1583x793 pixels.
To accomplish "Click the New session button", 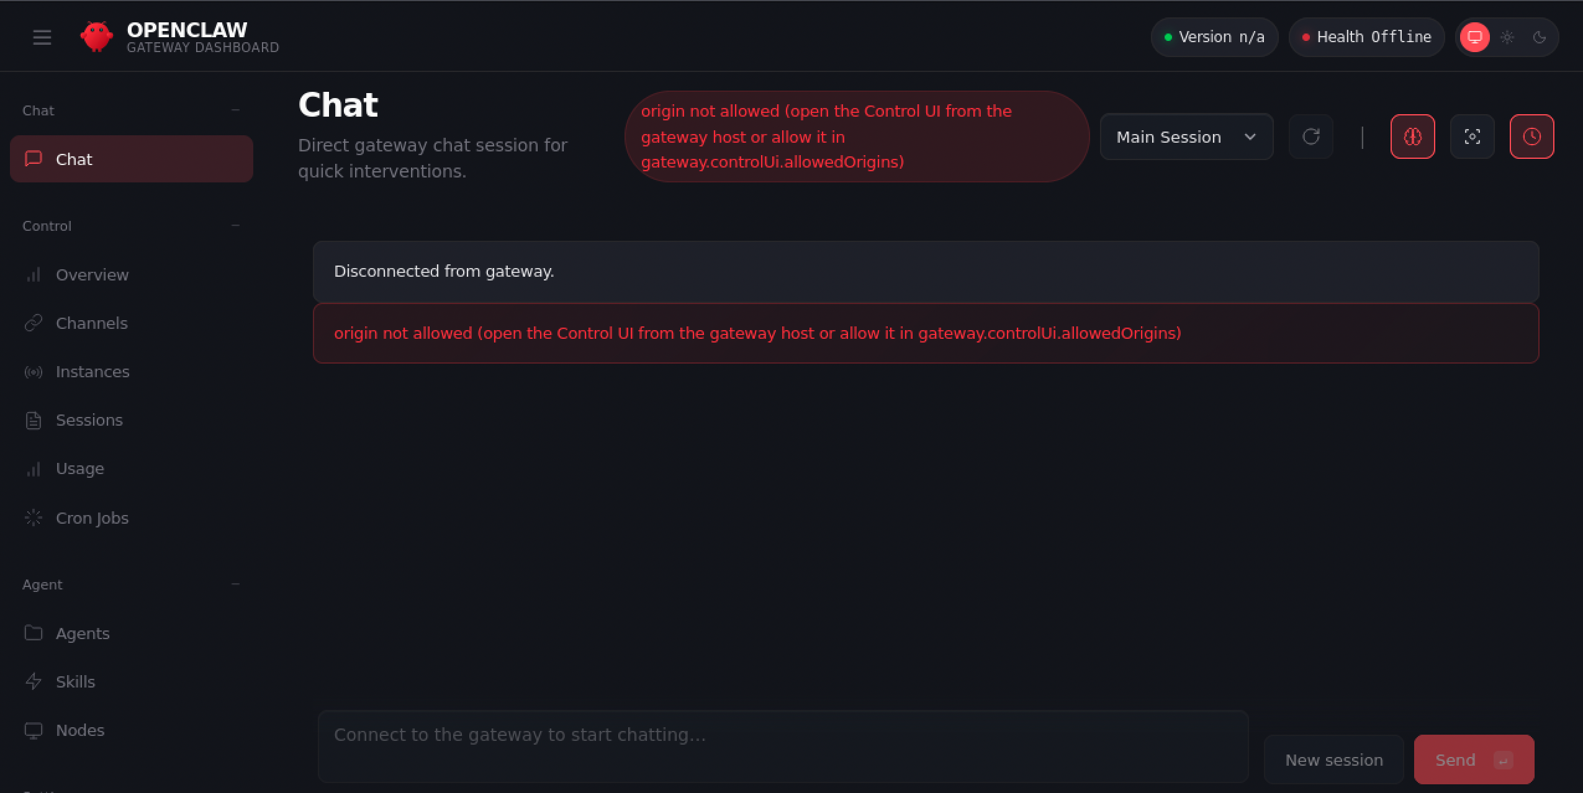I will [x=1333, y=759].
